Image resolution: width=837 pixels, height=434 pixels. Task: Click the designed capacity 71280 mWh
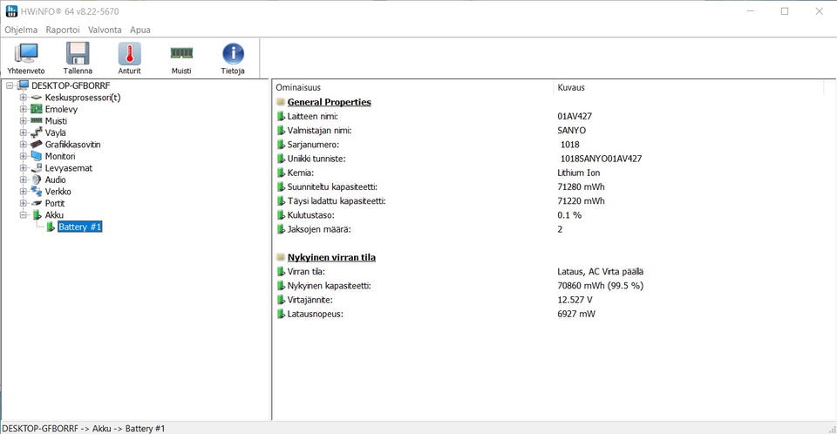[x=581, y=186]
